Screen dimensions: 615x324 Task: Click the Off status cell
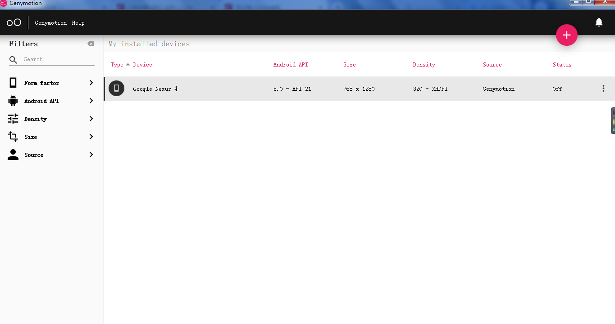point(557,89)
